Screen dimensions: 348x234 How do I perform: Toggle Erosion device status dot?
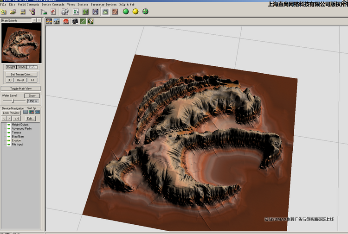click(x=9, y=140)
